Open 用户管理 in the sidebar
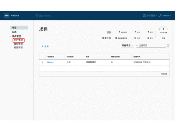The height and width of the screenshot is (131, 175). [x=18, y=40]
